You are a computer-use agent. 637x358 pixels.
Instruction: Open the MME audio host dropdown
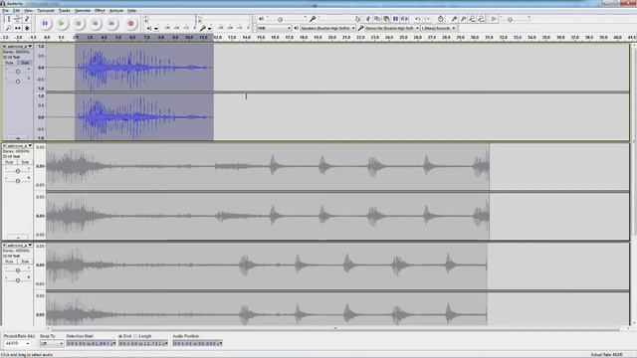click(275, 28)
